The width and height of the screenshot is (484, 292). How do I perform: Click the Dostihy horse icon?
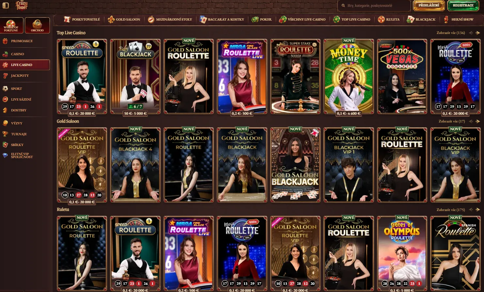(5, 110)
